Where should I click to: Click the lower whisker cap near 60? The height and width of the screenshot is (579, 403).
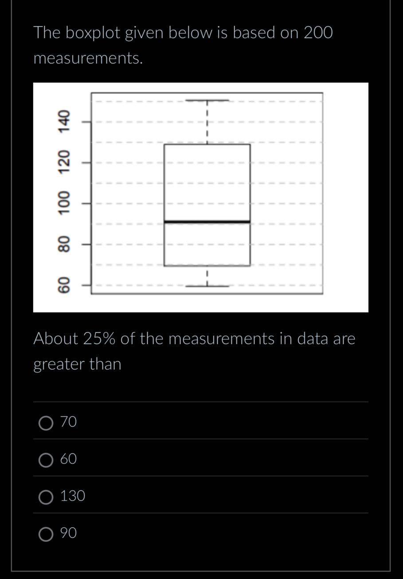[x=207, y=286]
